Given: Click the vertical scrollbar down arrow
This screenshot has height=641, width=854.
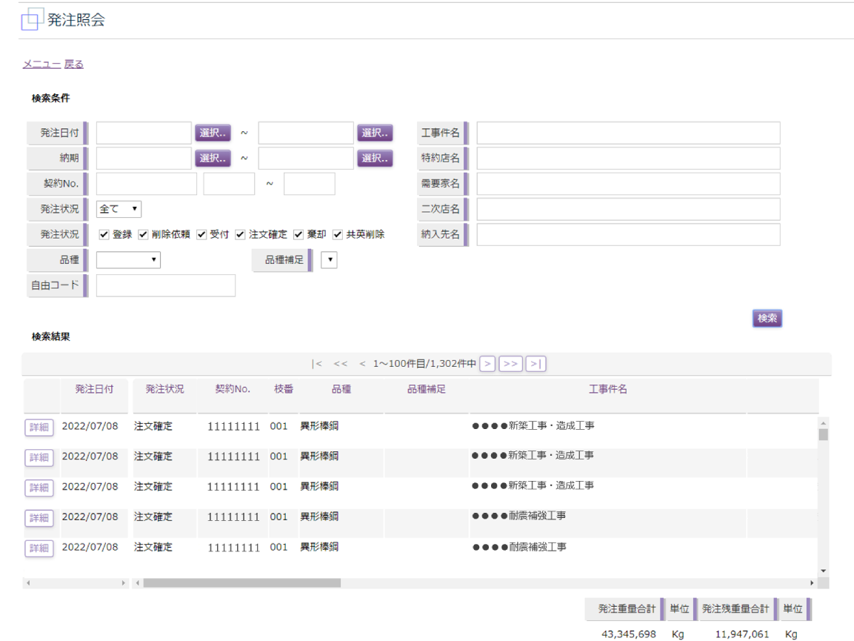Looking at the screenshot, I should coord(823,571).
